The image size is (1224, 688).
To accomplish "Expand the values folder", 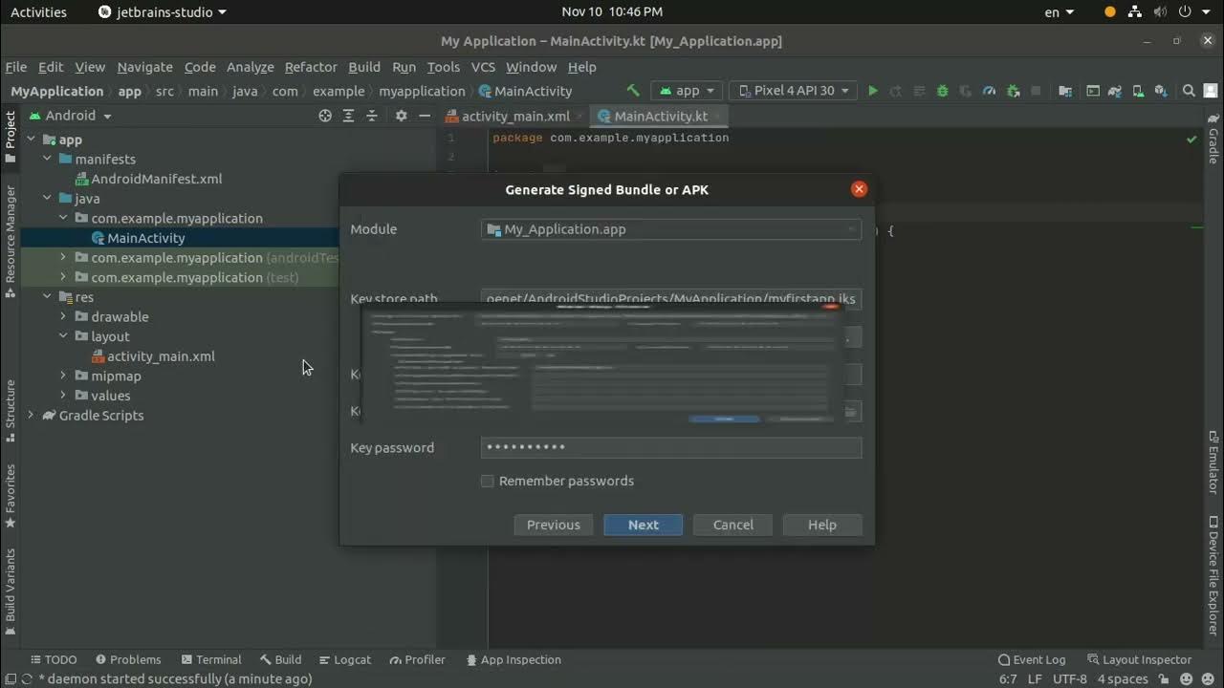I will pyautogui.click(x=63, y=396).
